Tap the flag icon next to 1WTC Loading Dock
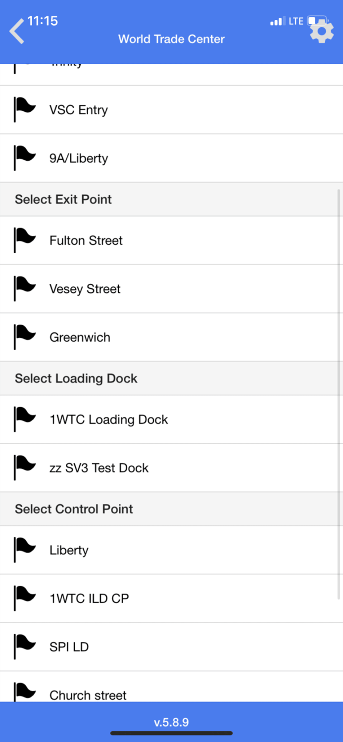 25,419
